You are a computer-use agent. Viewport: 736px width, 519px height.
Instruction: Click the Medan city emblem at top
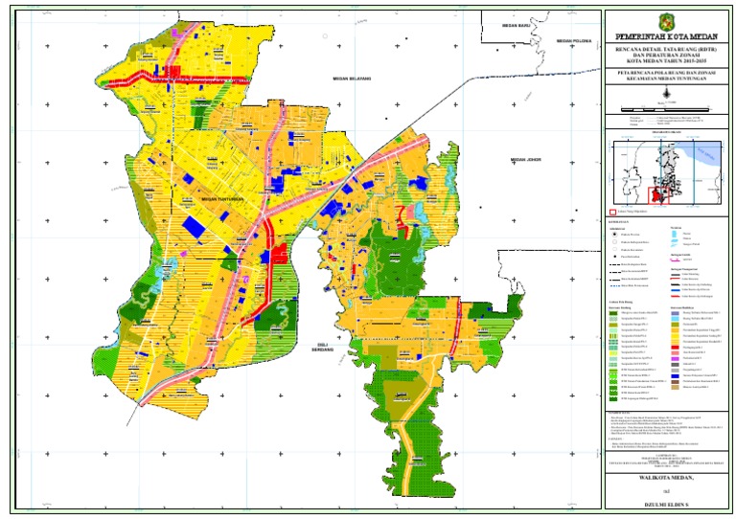click(x=668, y=19)
